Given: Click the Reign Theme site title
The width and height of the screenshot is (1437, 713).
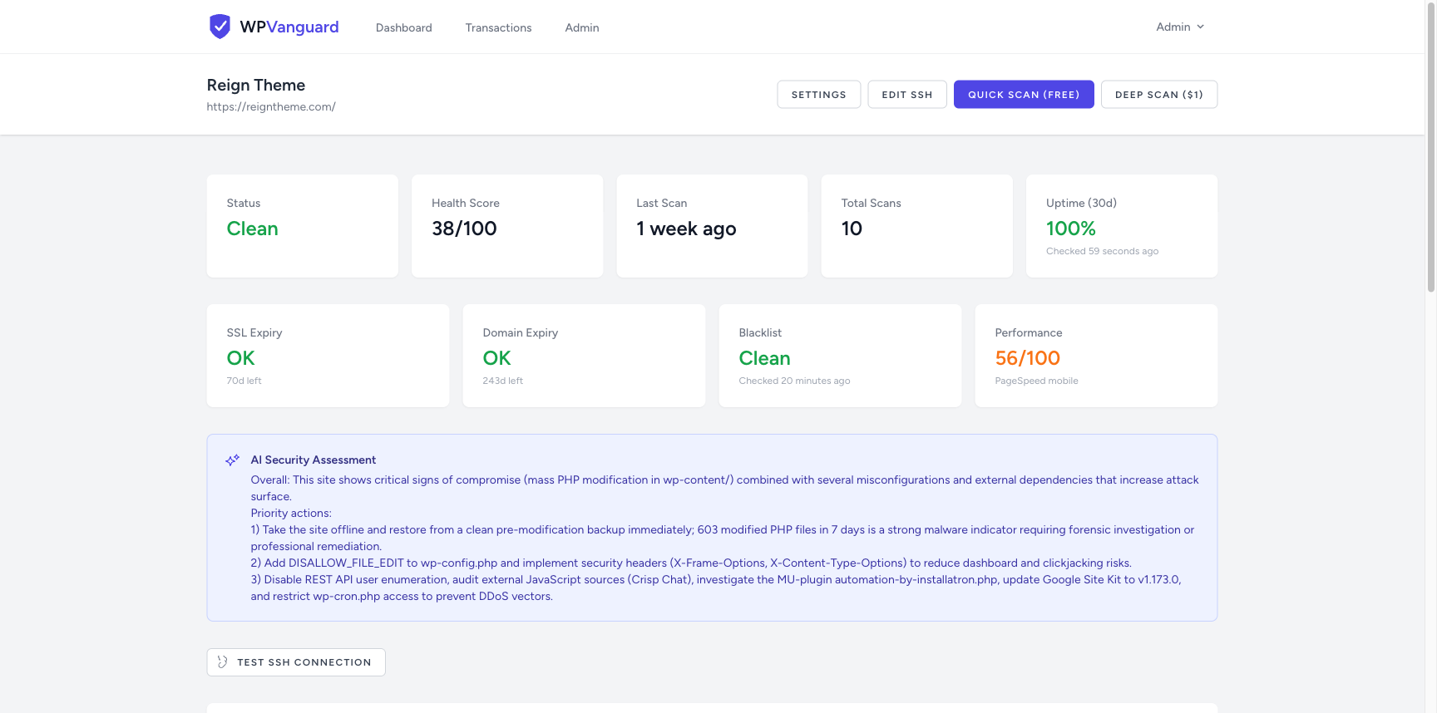Looking at the screenshot, I should [x=256, y=85].
